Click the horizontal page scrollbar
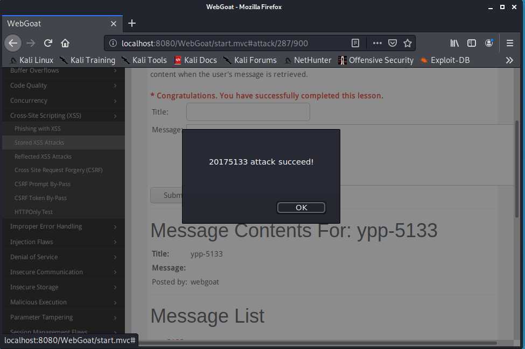The image size is (525, 349). click(x=317, y=343)
